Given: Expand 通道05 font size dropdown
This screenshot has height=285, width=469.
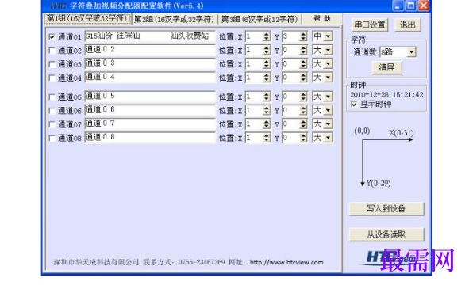Looking at the screenshot, I should [x=328, y=97].
